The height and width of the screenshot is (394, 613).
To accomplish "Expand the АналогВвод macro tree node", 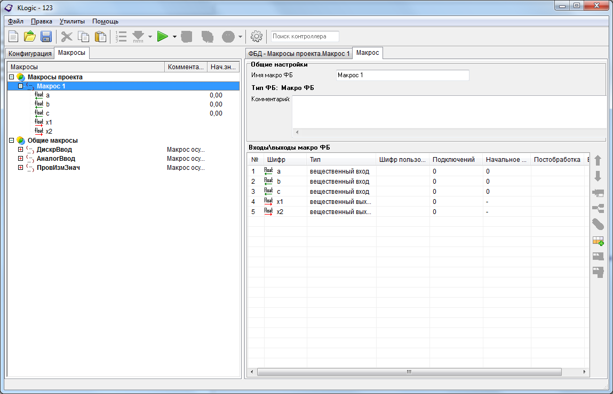I will pos(20,159).
